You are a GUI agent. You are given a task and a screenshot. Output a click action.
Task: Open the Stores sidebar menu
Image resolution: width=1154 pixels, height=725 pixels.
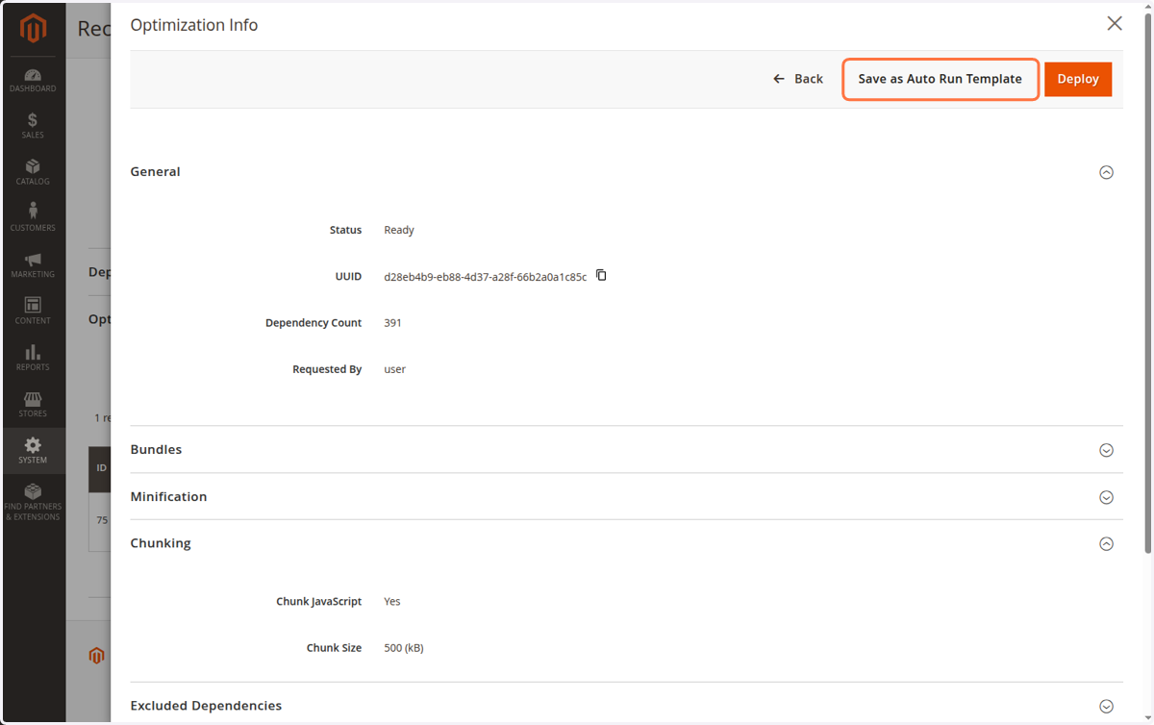point(33,405)
